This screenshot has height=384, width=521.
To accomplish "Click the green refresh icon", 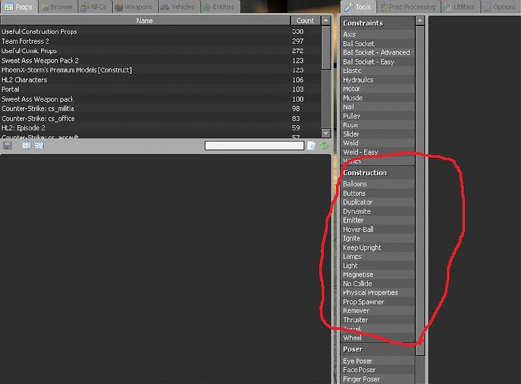I will click(x=323, y=145).
